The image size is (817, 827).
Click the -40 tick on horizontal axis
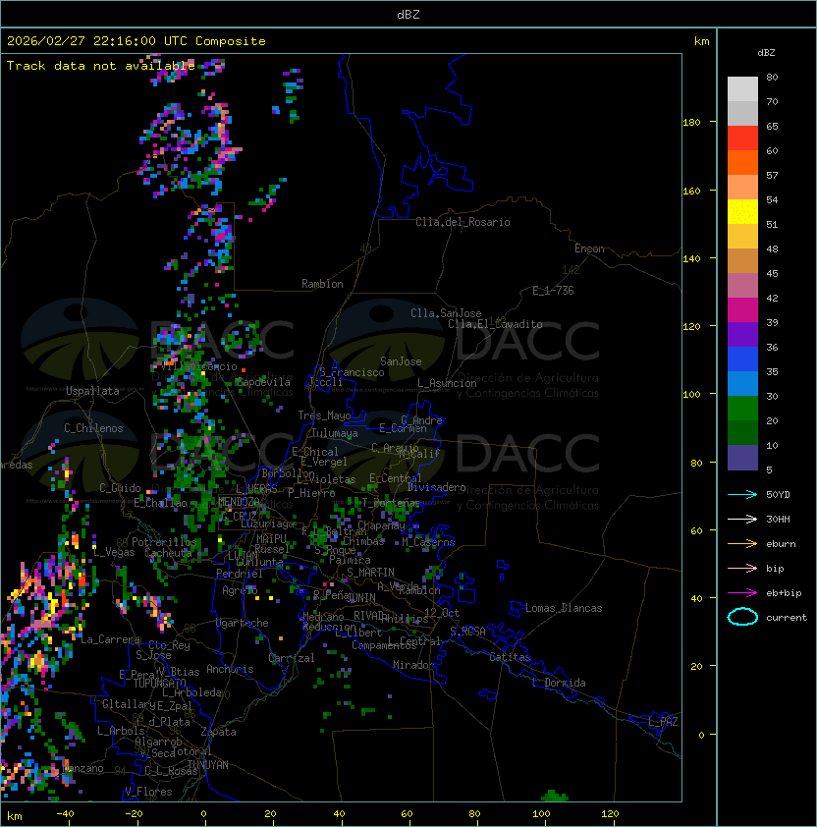coord(65,814)
